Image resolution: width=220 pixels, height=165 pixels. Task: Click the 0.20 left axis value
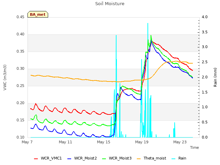21,103
